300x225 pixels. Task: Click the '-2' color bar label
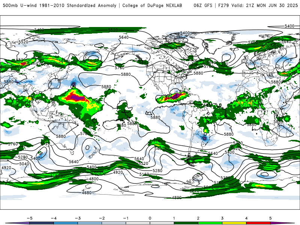pos(102,218)
